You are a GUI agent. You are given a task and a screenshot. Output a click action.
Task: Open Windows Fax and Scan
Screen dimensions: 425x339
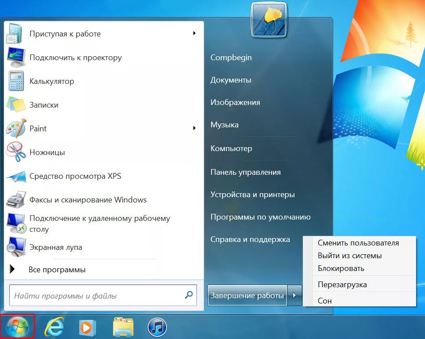pyautogui.click(x=88, y=199)
